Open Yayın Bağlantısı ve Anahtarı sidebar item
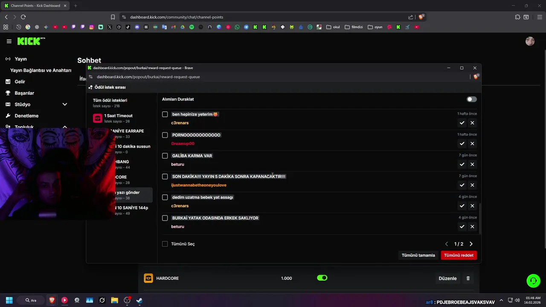 [x=41, y=70]
